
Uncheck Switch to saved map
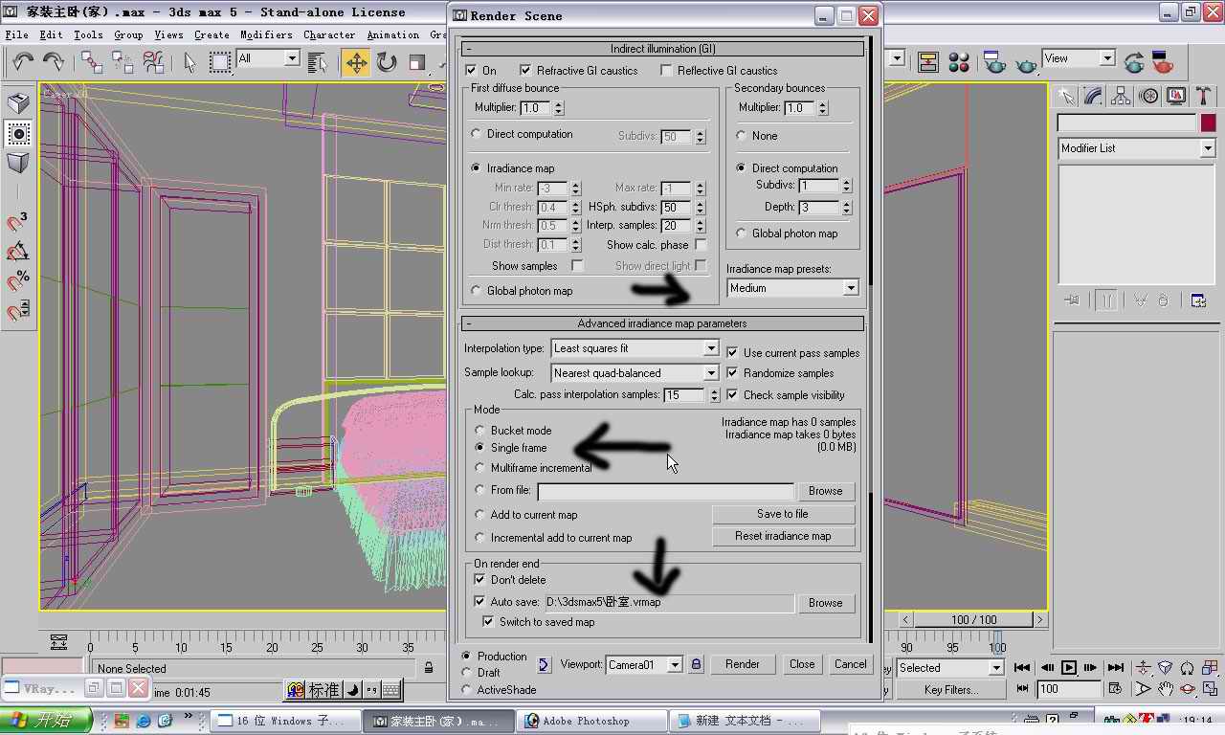489,622
